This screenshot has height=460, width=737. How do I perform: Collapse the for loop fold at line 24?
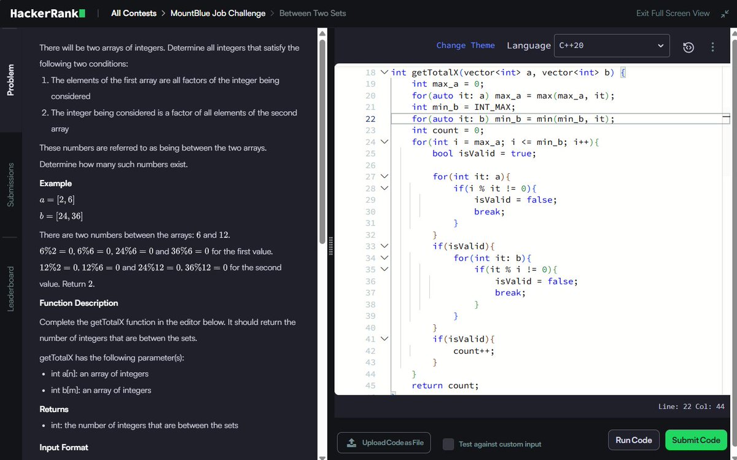(384, 142)
